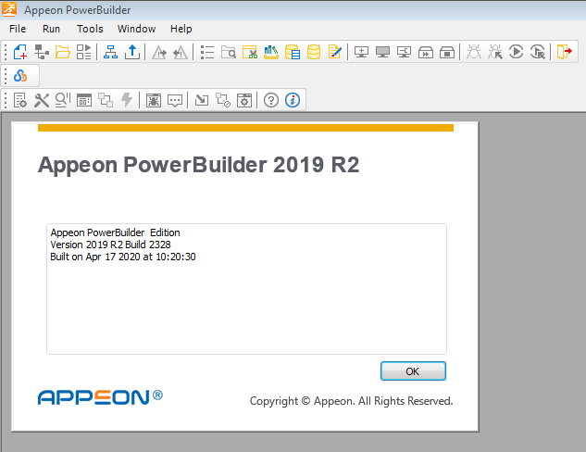Click the gray lightning bolt icon

pyautogui.click(x=127, y=100)
